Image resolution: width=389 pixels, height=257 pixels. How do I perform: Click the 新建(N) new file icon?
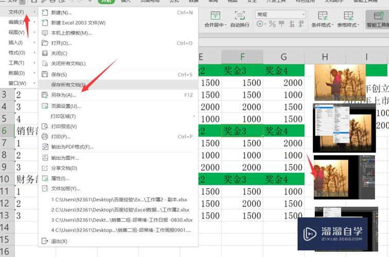point(45,13)
